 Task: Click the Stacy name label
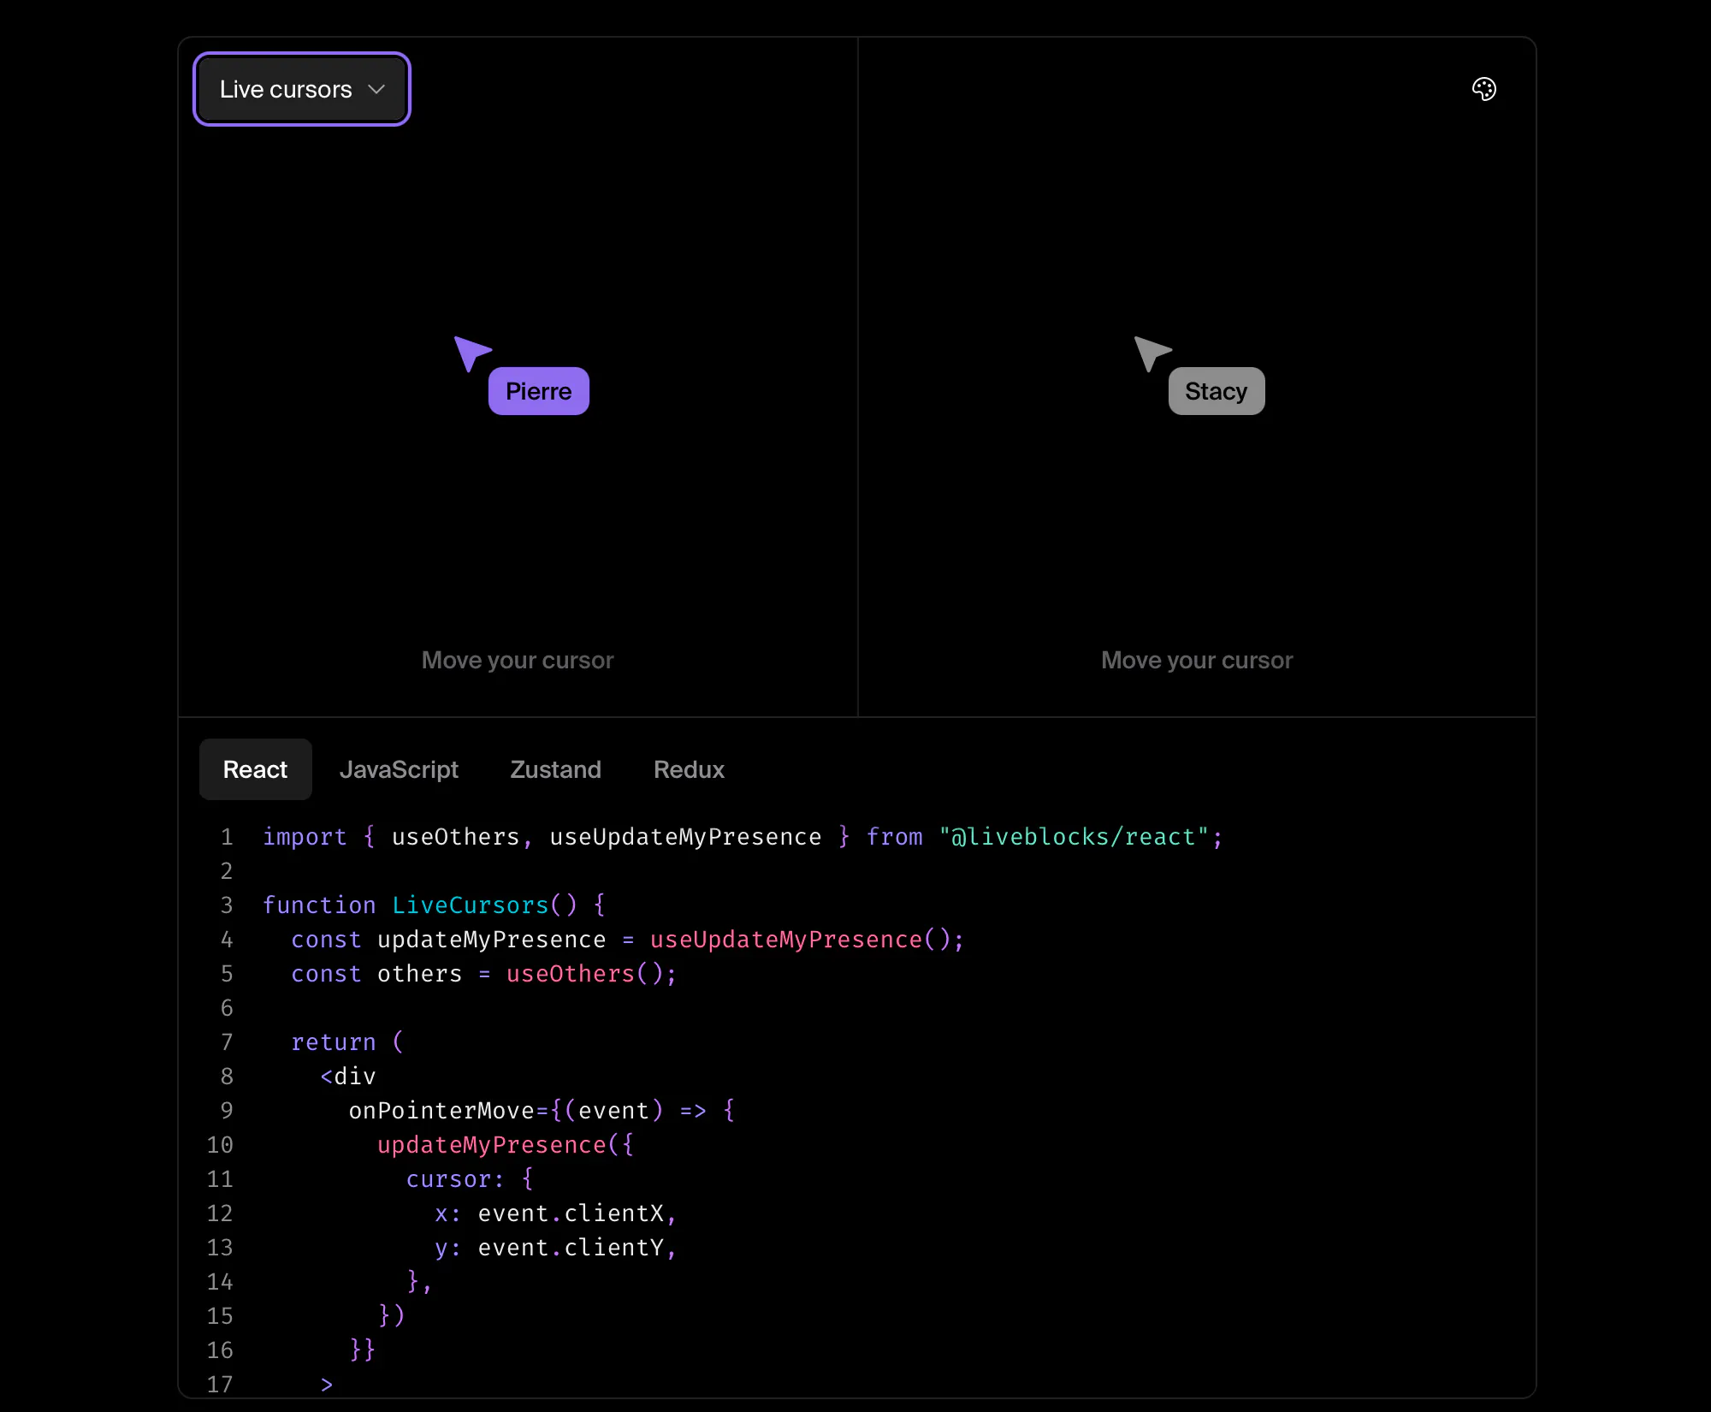(x=1217, y=391)
